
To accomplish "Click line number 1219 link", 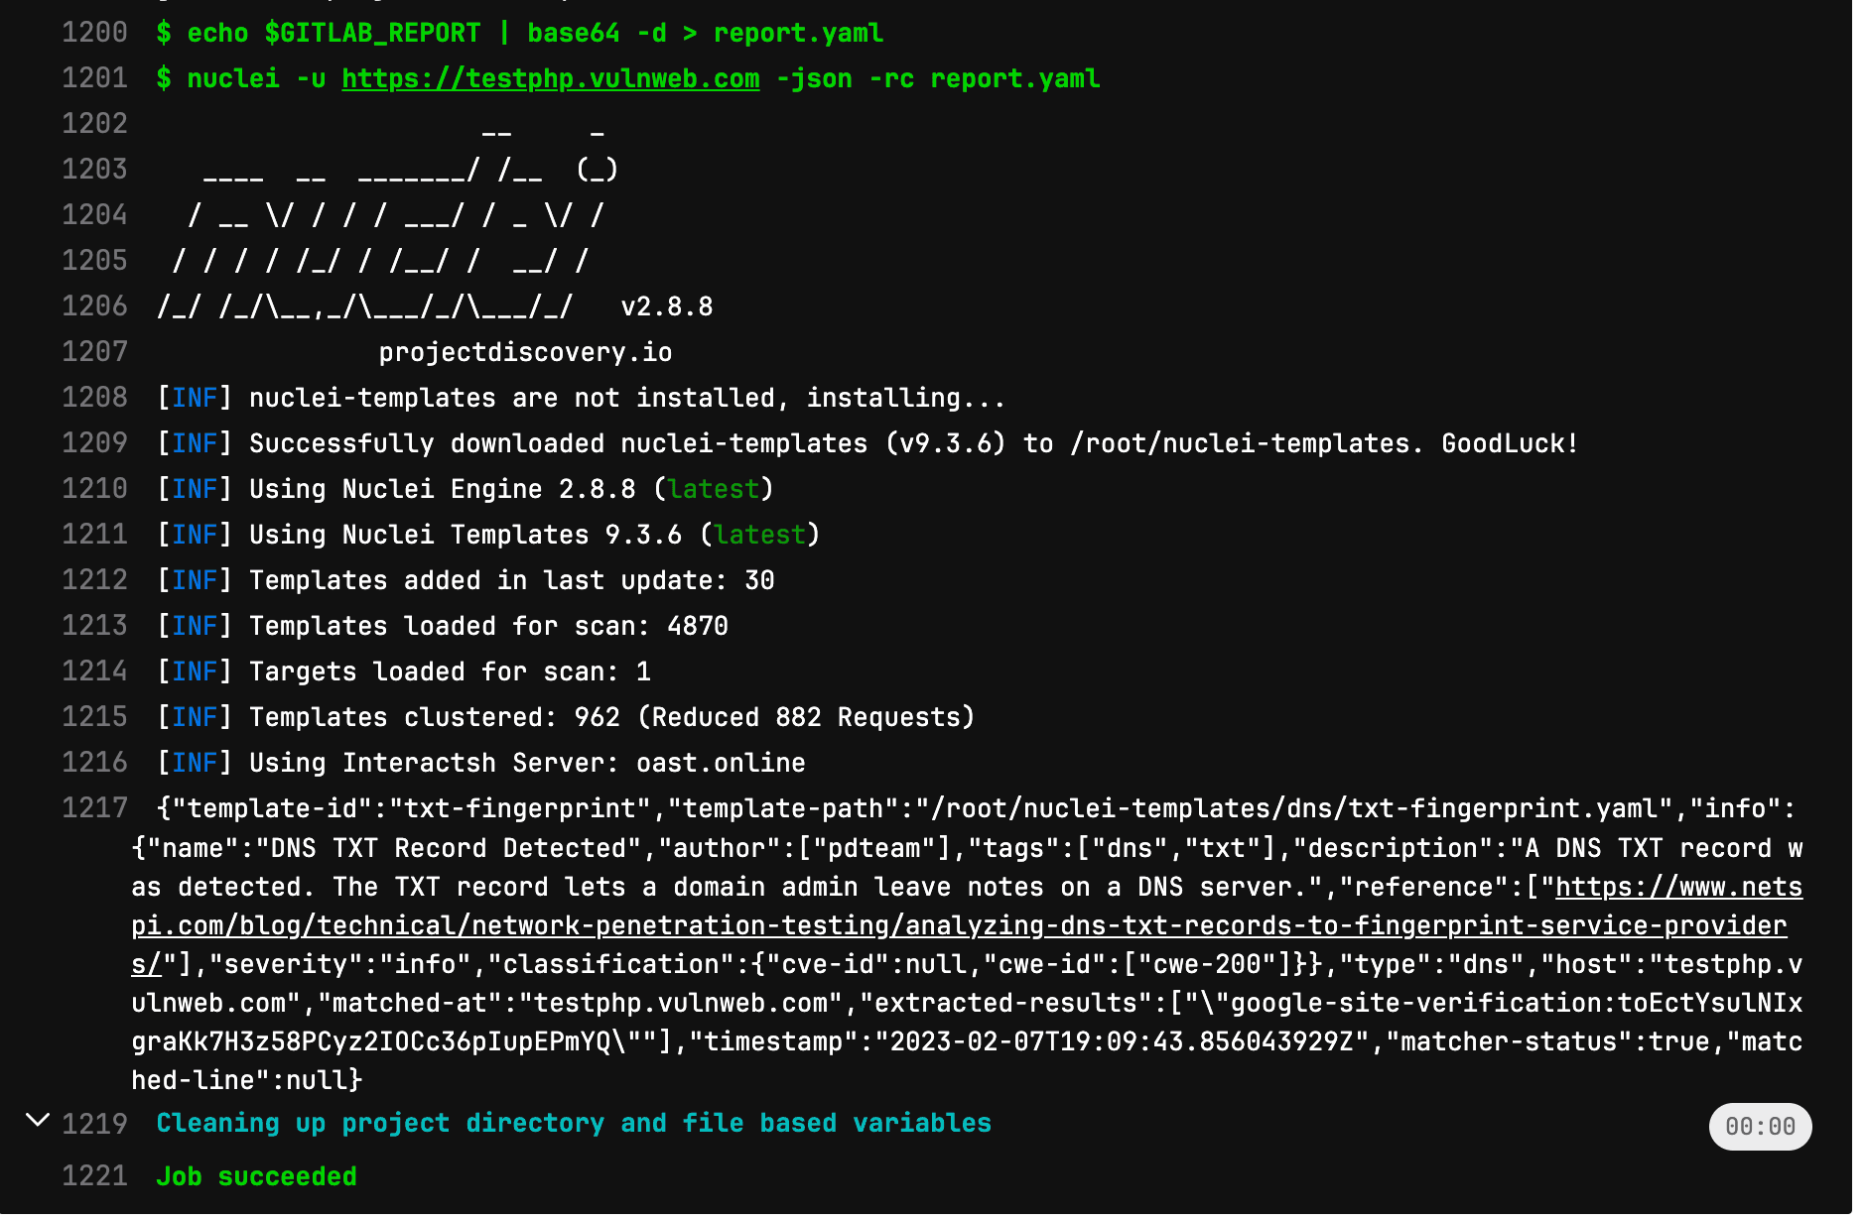I will 94,1124.
